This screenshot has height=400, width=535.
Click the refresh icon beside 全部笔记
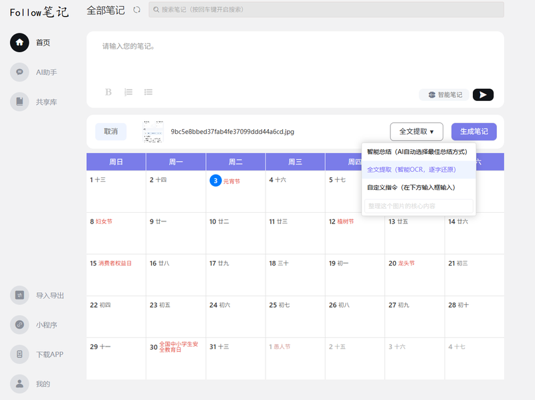tap(137, 9)
